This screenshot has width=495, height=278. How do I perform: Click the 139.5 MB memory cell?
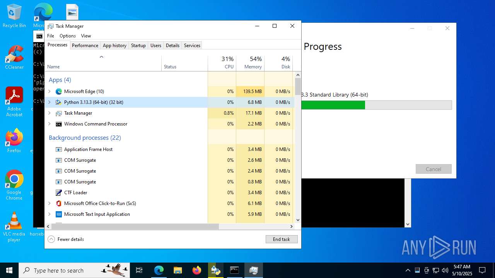pyautogui.click(x=250, y=92)
